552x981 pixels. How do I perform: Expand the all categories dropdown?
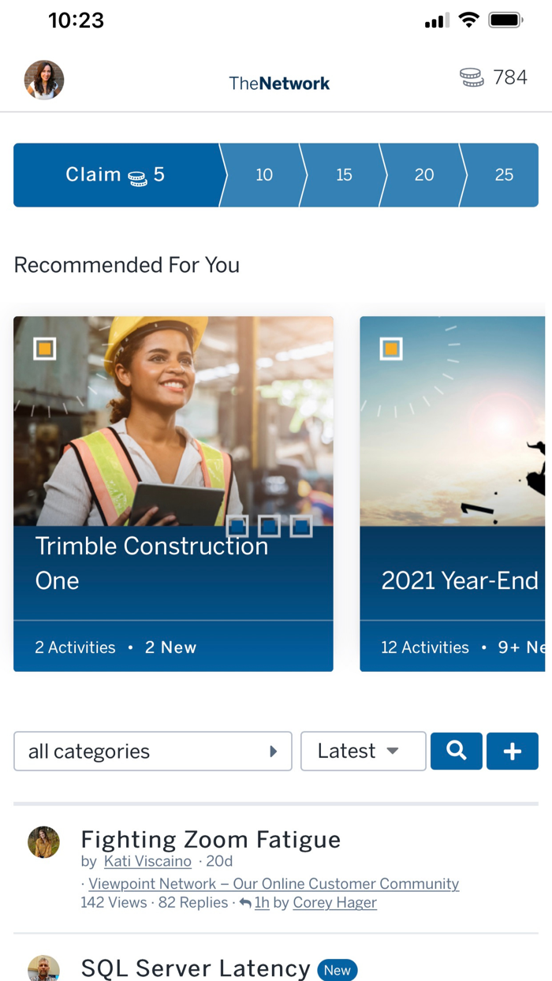pos(153,752)
